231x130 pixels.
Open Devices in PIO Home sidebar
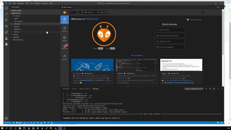point(65,57)
